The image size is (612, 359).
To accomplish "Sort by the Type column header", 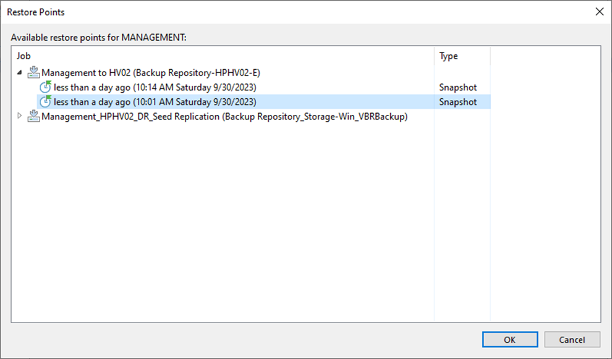I will click(x=462, y=56).
